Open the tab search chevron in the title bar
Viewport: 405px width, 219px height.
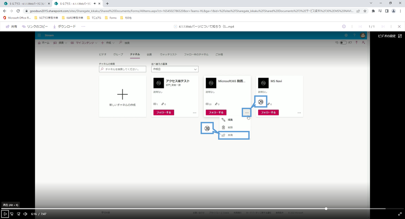click(371, 3)
